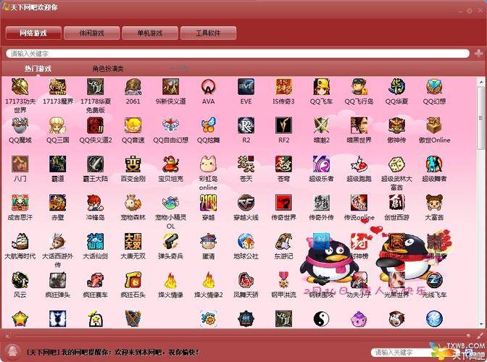Open the 疯狂石头 game icon
The image size is (487, 362).
(133, 280)
